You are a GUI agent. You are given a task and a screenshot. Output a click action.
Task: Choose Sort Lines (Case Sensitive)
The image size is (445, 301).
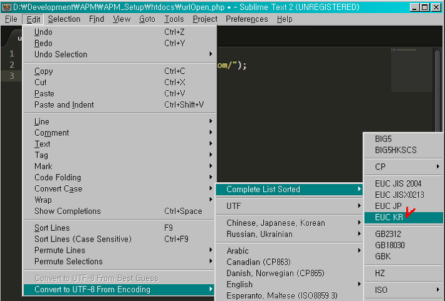119,239
